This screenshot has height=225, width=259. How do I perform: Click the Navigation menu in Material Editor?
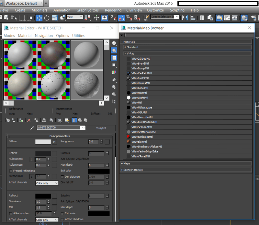click(44, 36)
